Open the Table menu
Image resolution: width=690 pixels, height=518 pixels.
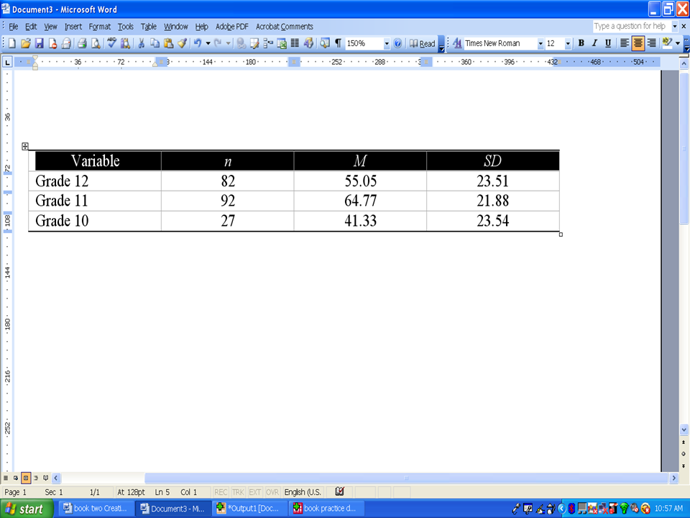click(x=148, y=27)
